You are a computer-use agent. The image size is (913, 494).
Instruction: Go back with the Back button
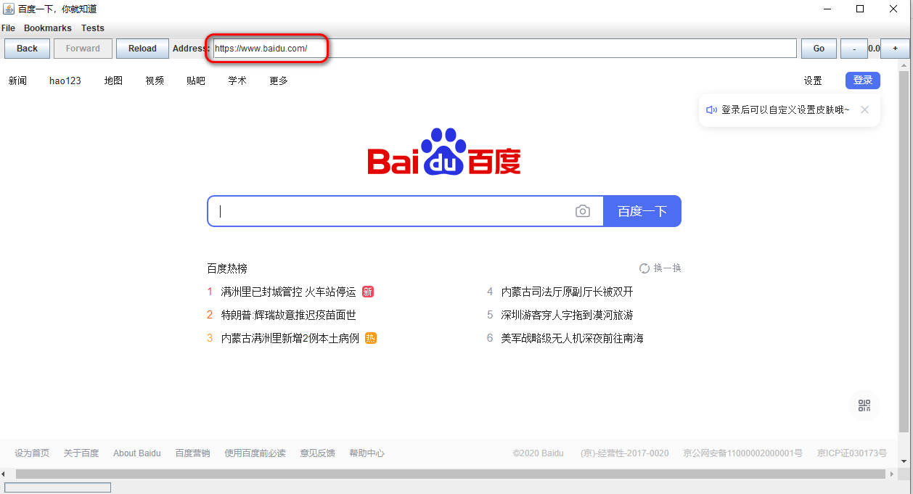27,49
